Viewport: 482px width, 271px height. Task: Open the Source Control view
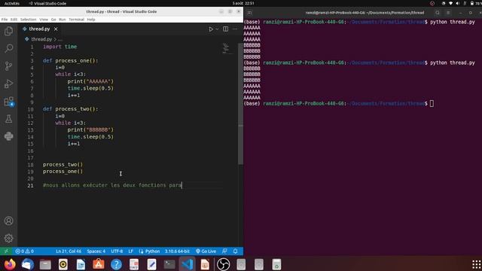click(x=8, y=66)
